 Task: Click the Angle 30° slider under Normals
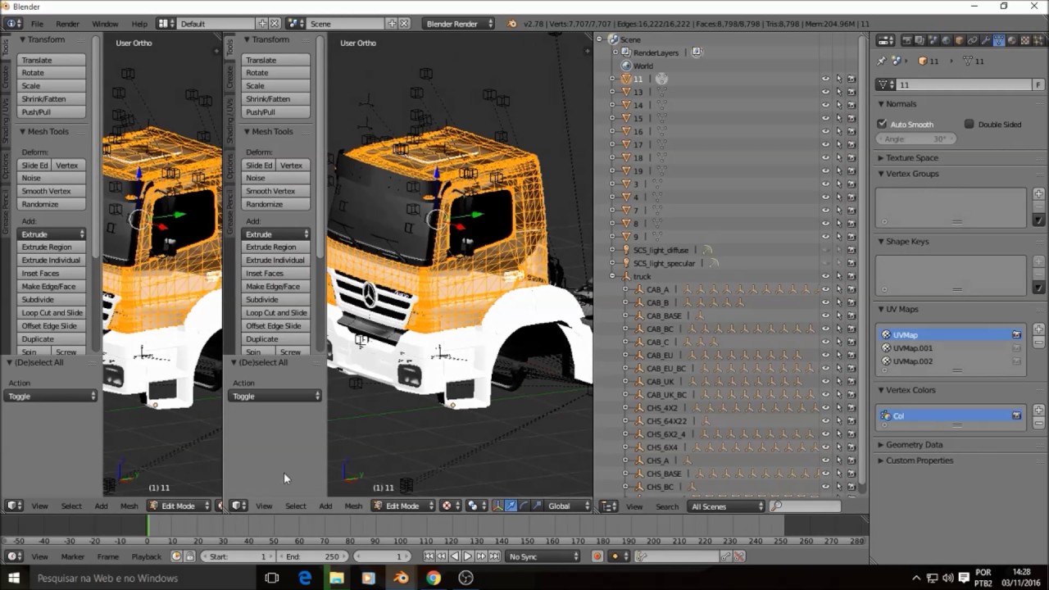915,138
